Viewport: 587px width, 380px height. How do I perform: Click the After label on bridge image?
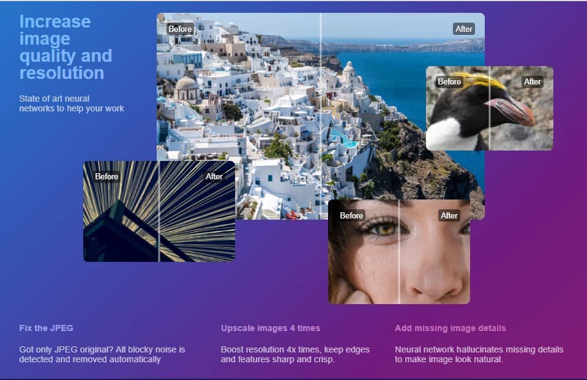[x=214, y=176]
